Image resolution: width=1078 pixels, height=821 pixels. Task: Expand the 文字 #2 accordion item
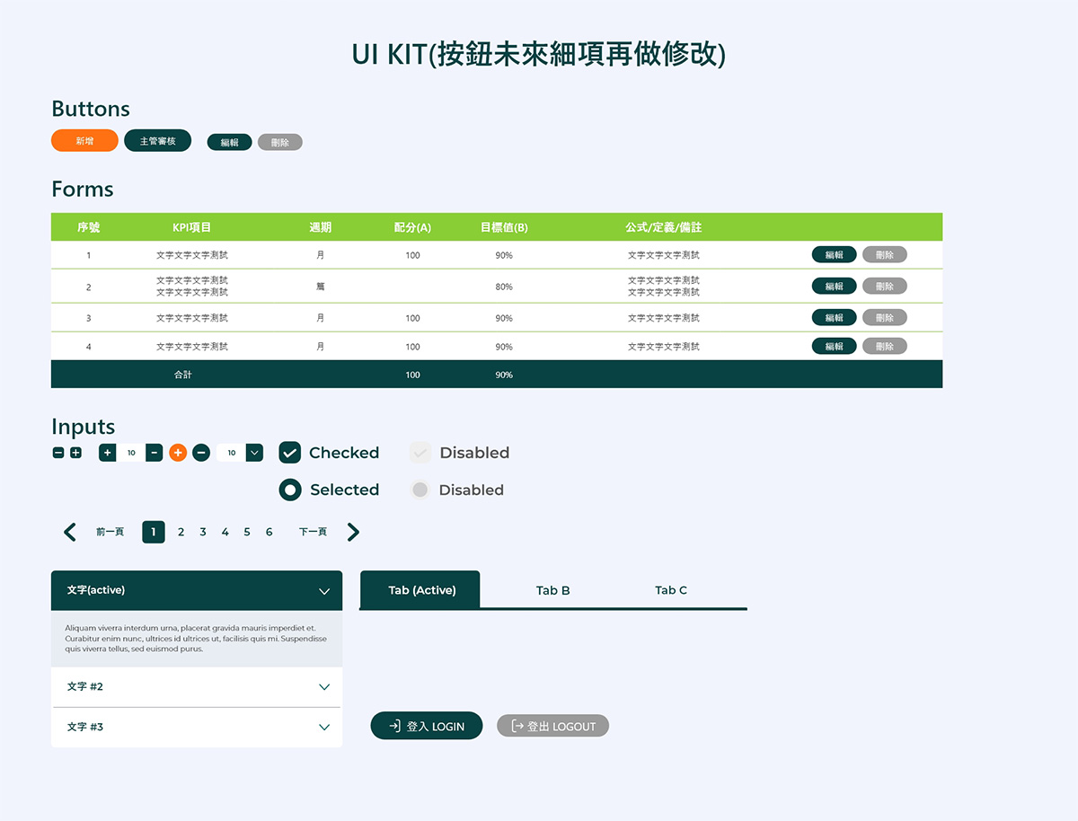coord(324,687)
